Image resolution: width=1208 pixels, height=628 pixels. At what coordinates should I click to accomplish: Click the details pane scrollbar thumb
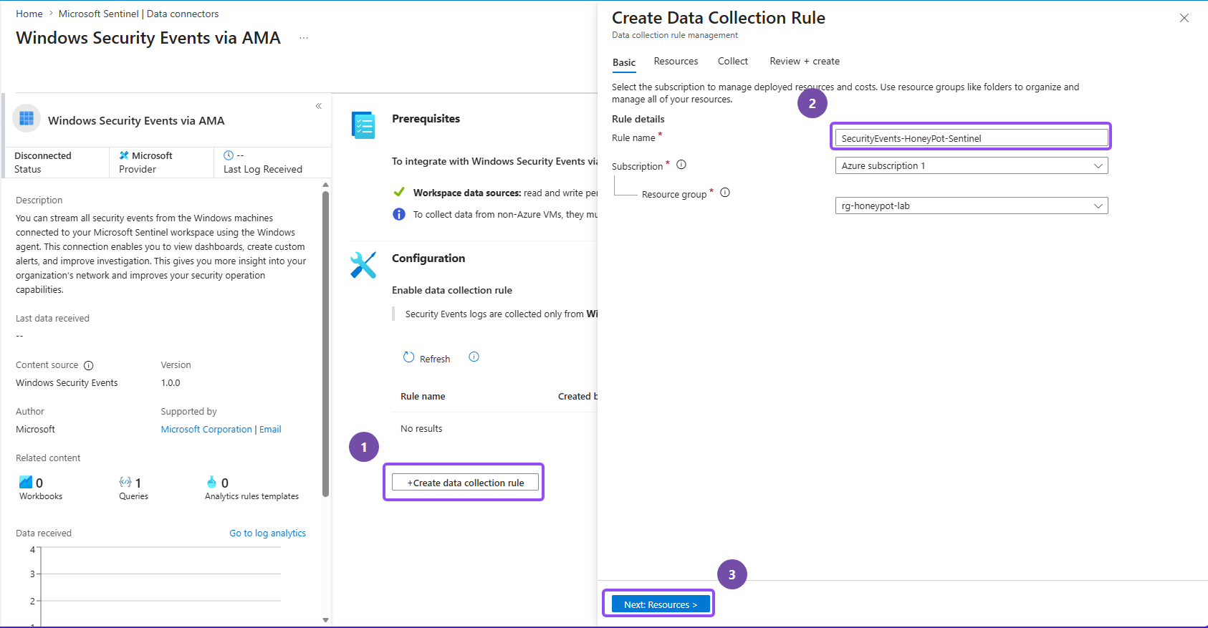[x=325, y=344]
